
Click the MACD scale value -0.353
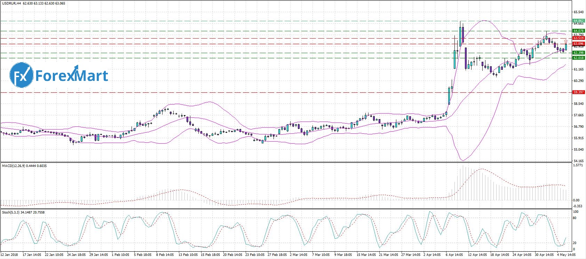coord(578,206)
